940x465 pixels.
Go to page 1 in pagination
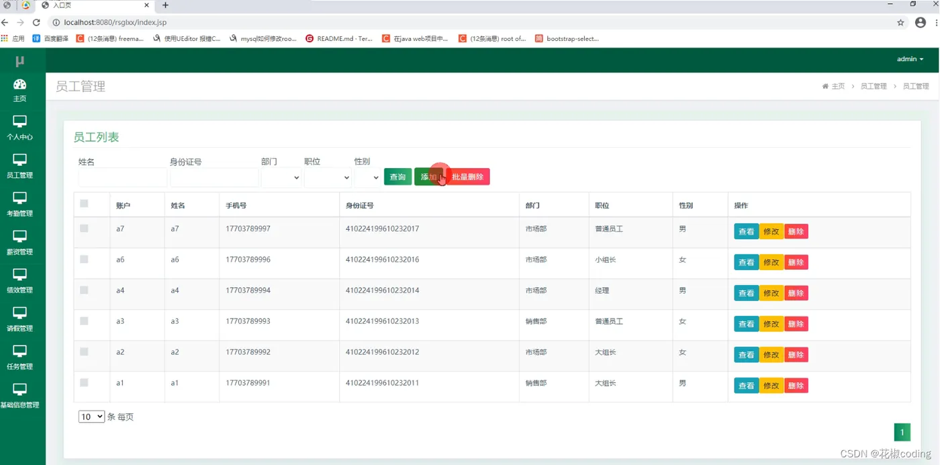tap(902, 432)
